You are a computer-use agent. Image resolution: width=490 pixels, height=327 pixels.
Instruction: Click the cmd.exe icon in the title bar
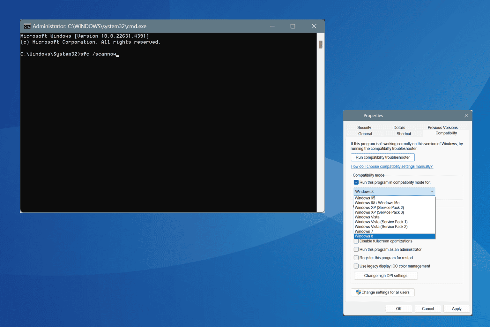27,26
